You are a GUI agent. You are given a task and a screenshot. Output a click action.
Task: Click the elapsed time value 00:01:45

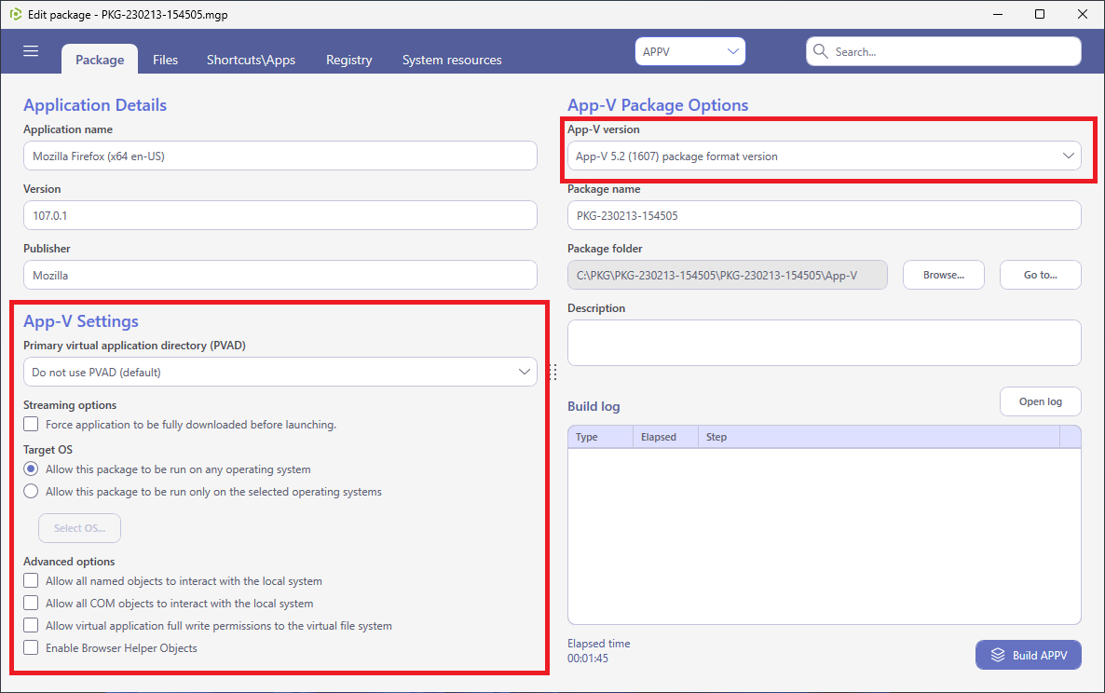click(x=588, y=659)
